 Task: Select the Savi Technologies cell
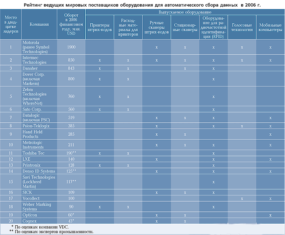tap(39, 182)
